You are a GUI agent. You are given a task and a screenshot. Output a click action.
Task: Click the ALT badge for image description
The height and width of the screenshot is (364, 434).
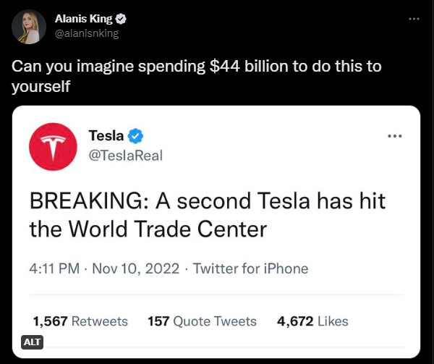point(32,342)
